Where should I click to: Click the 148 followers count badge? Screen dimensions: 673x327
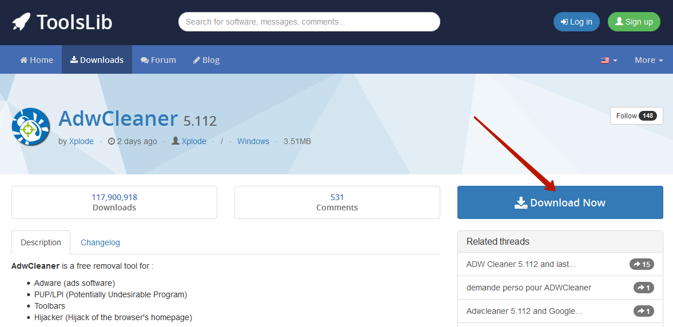pyautogui.click(x=648, y=116)
